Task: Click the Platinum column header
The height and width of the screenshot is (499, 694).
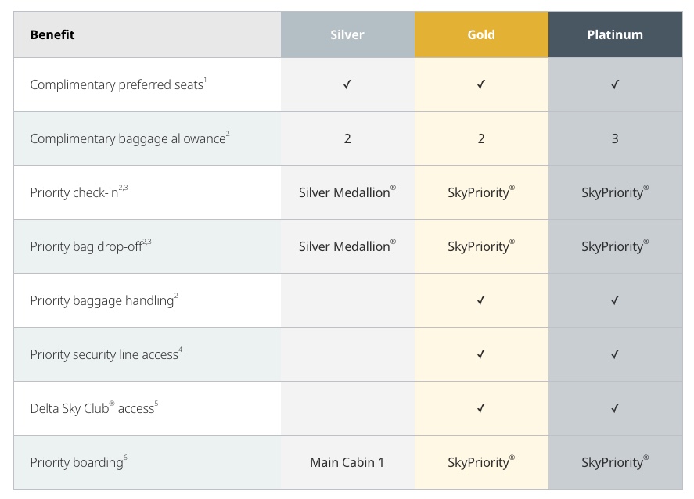Action: pyautogui.click(x=615, y=34)
